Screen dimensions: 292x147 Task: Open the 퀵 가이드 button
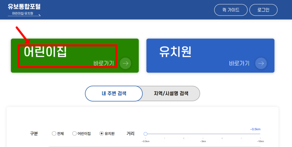click(231, 10)
